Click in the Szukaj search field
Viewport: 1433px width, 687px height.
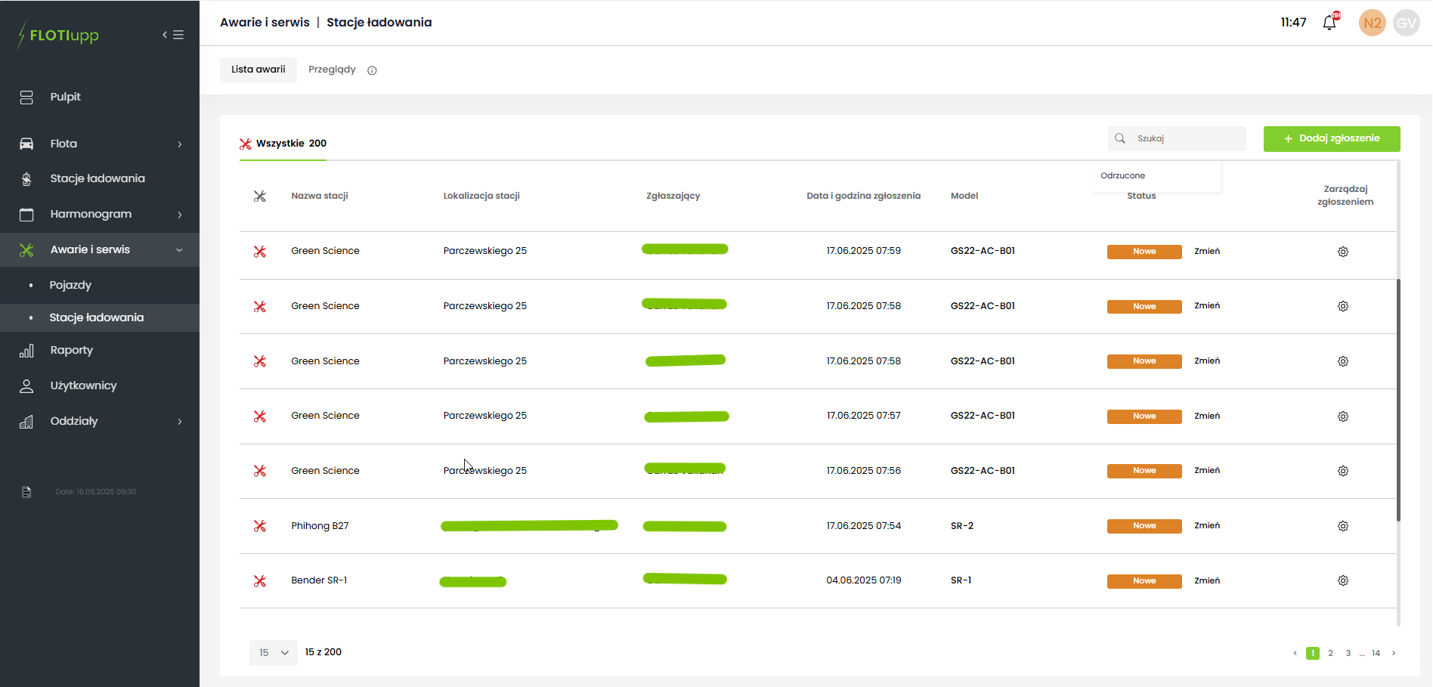click(1187, 138)
